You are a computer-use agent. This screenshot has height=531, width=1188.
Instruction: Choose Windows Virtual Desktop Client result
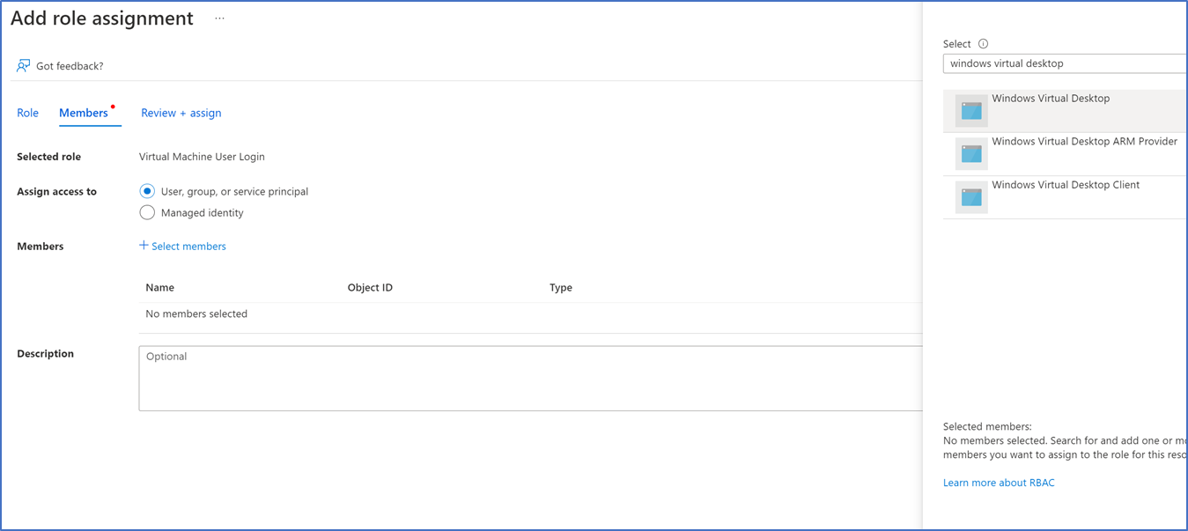pyautogui.click(x=1066, y=197)
